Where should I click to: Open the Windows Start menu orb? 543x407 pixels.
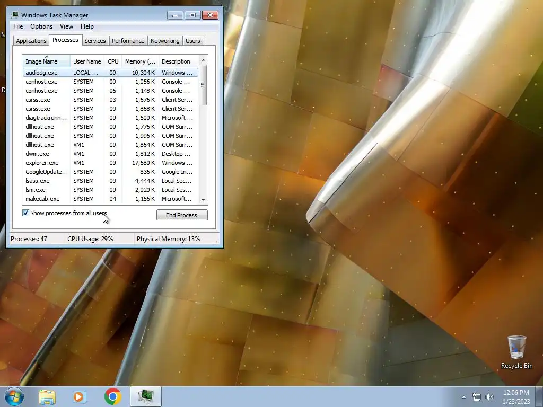point(14,396)
